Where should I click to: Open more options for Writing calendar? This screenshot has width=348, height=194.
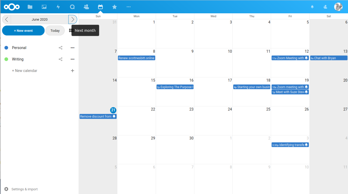tap(73, 59)
